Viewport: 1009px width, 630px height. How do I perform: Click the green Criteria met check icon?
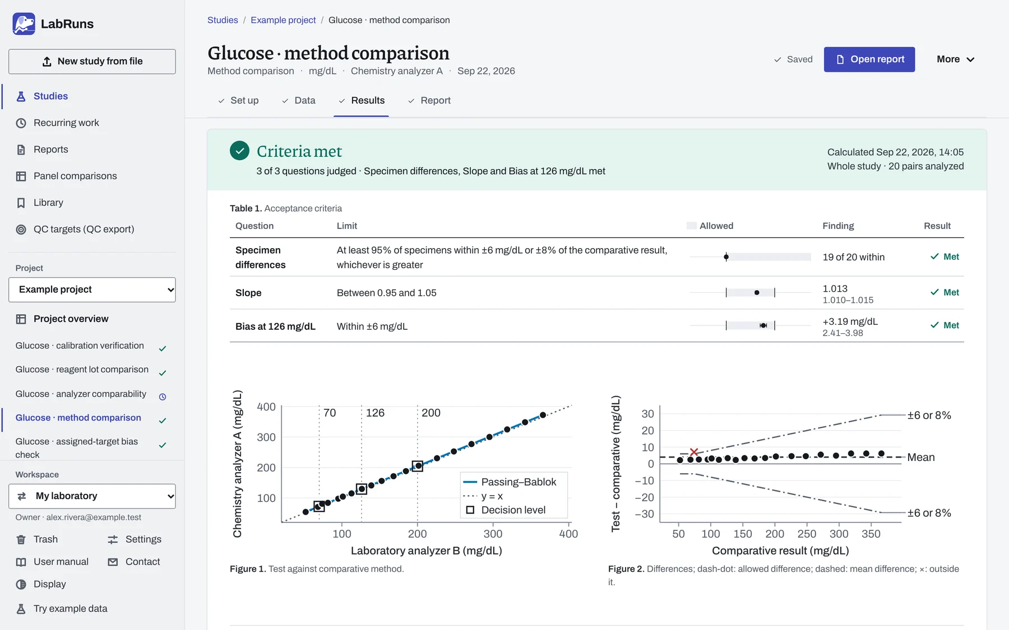(x=239, y=151)
